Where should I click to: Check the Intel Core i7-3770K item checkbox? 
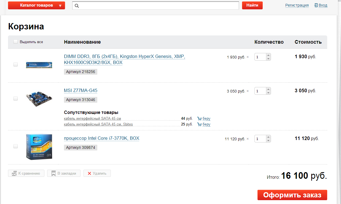15,146
